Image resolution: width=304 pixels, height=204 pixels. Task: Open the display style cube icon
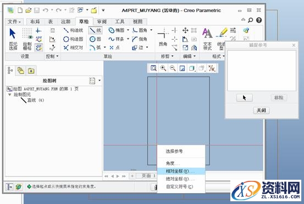coord(192,68)
